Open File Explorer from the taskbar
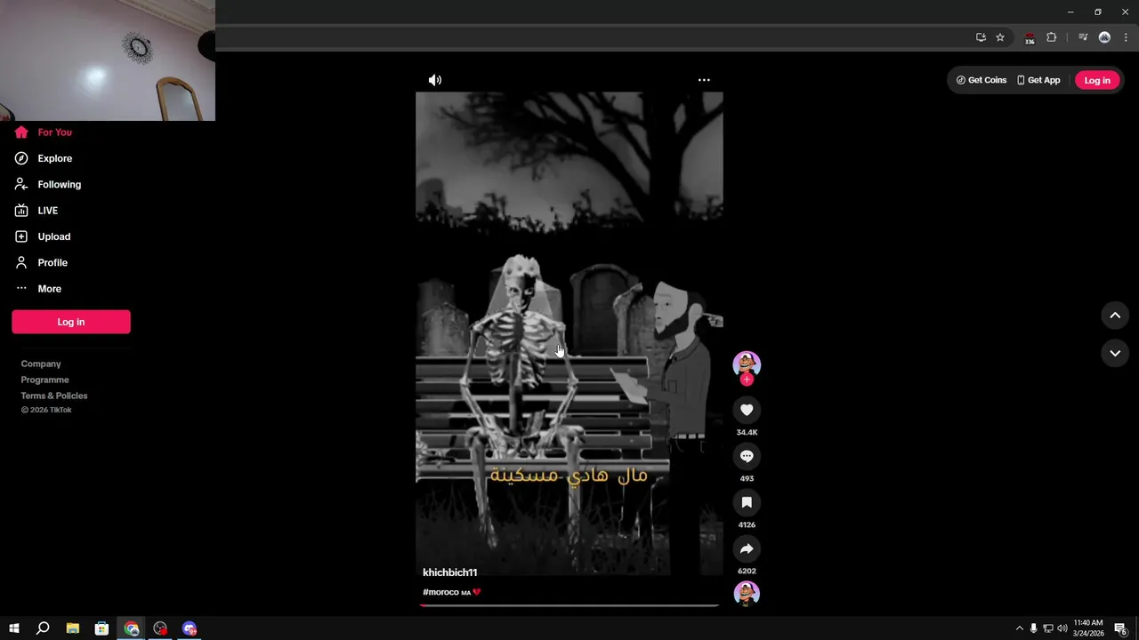Screen dimensions: 1139x640 (73, 628)
